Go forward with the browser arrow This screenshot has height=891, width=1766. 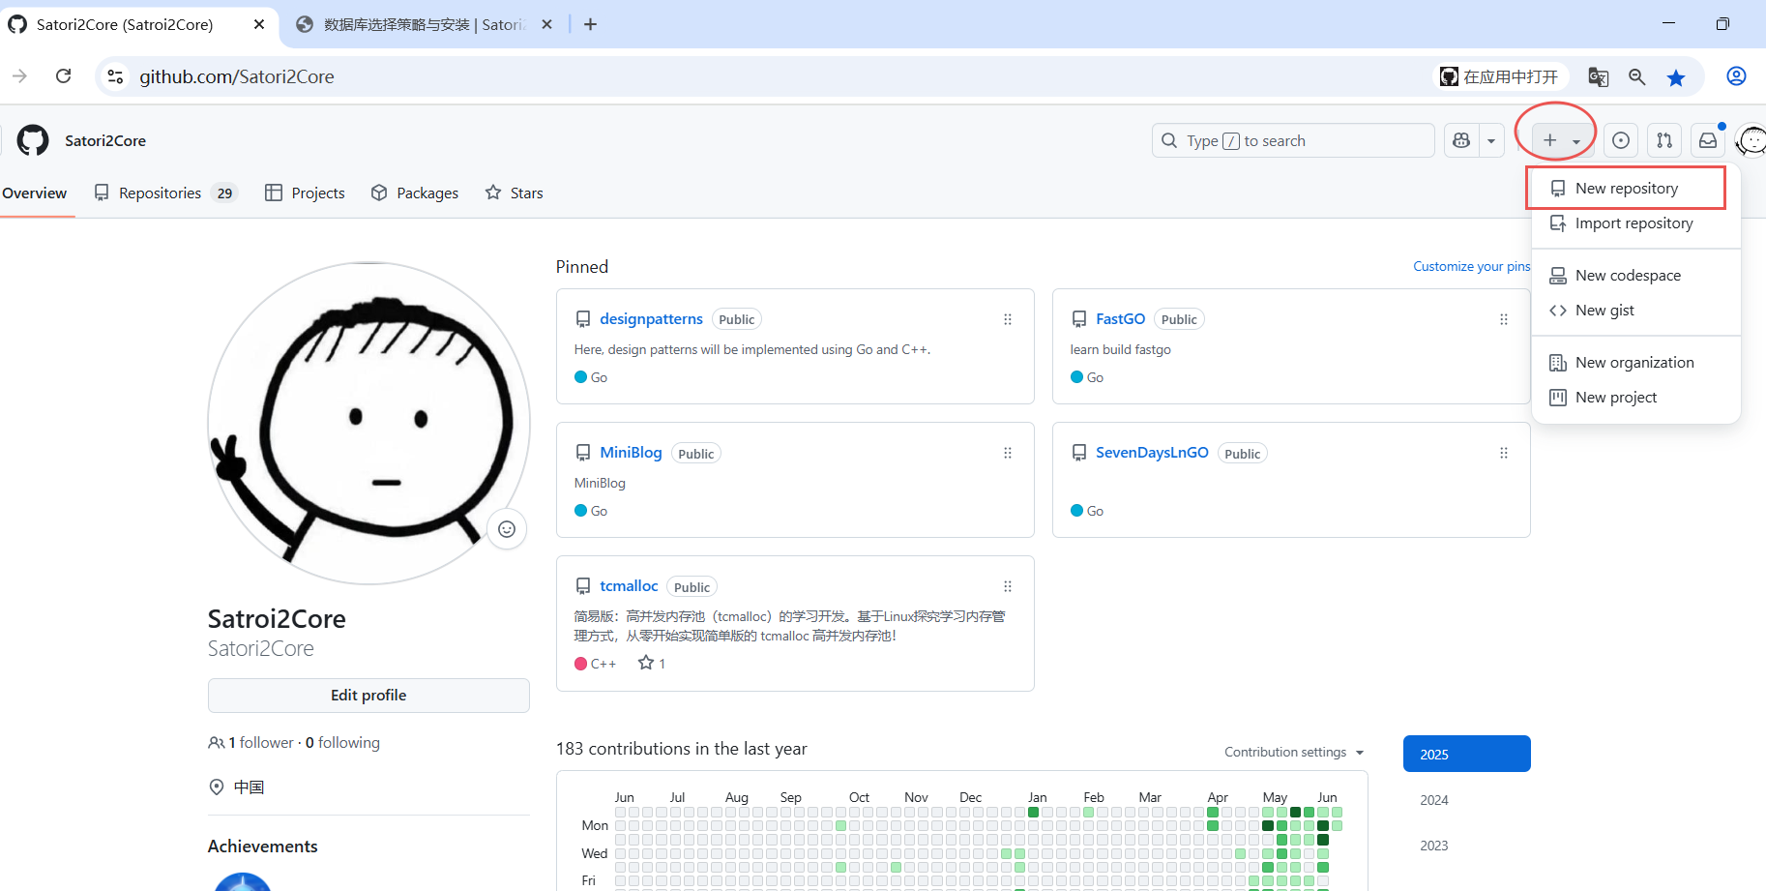coord(20,76)
